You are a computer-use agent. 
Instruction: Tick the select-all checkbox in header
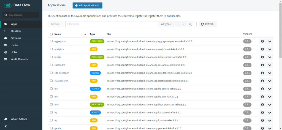(x=51, y=34)
